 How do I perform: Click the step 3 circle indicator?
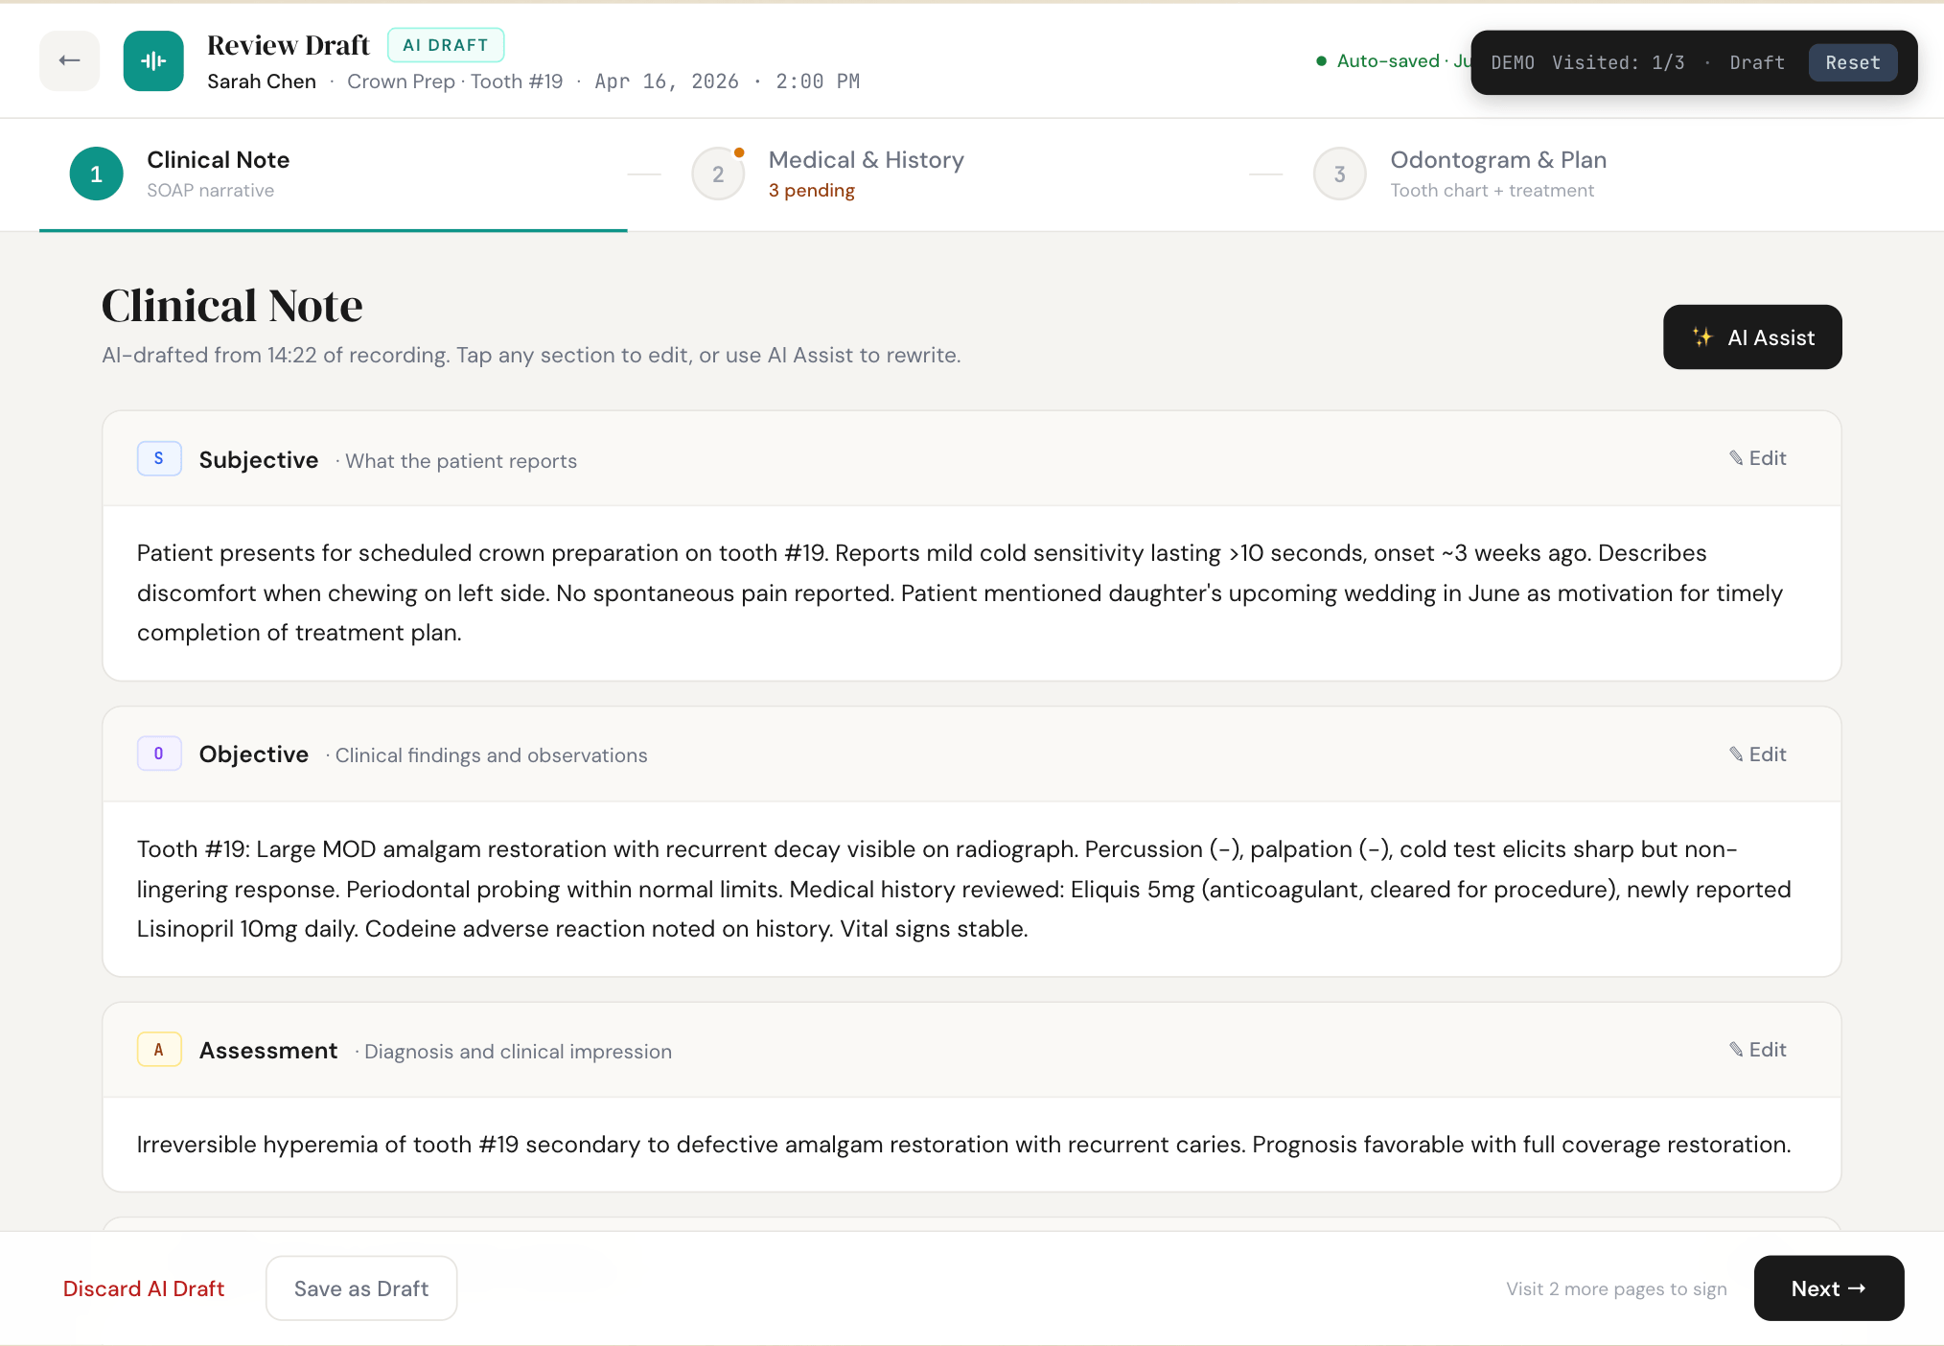click(1339, 174)
